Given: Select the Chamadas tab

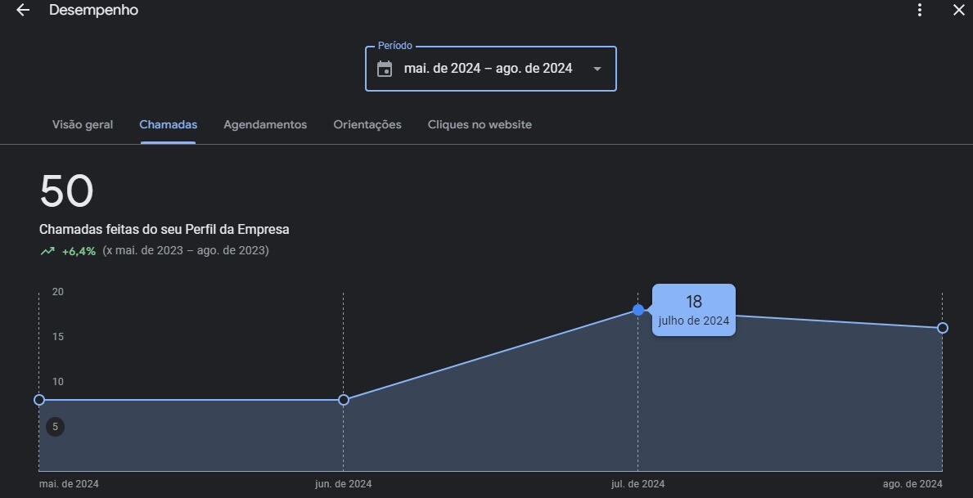Looking at the screenshot, I should (x=168, y=125).
